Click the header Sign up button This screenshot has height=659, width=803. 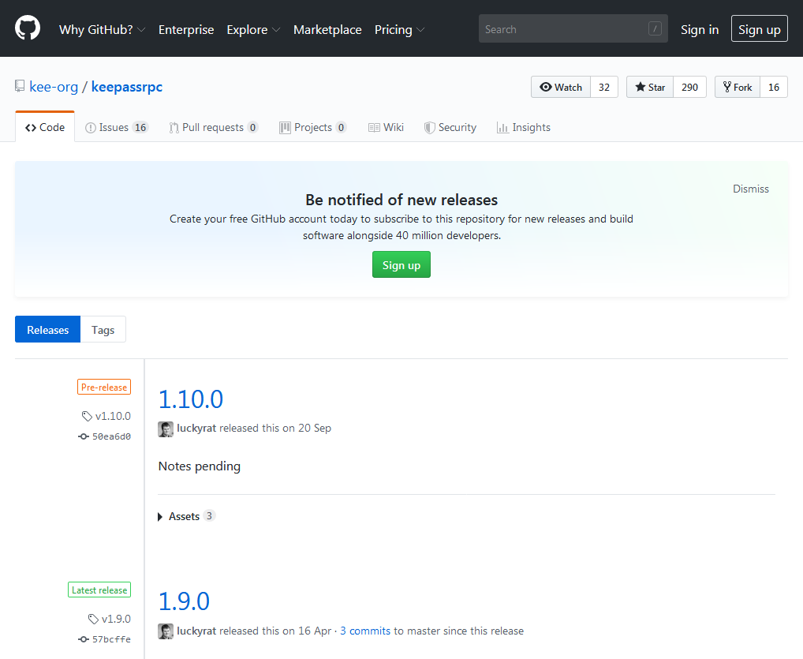click(759, 29)
